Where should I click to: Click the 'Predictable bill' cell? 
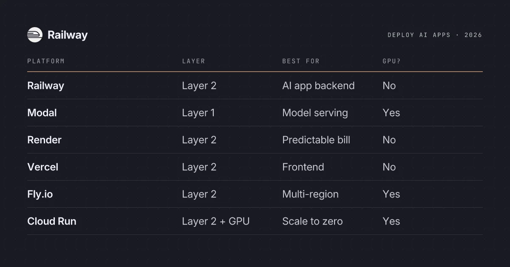pyautogui.click(x=316, y=140)
